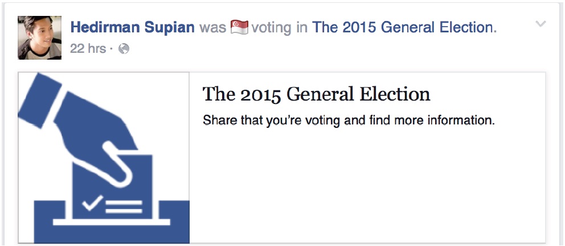This screenshot has width=565, height=246.
Task: Visit Hedirman Supian's profile name link
Action: coord(132,27)
